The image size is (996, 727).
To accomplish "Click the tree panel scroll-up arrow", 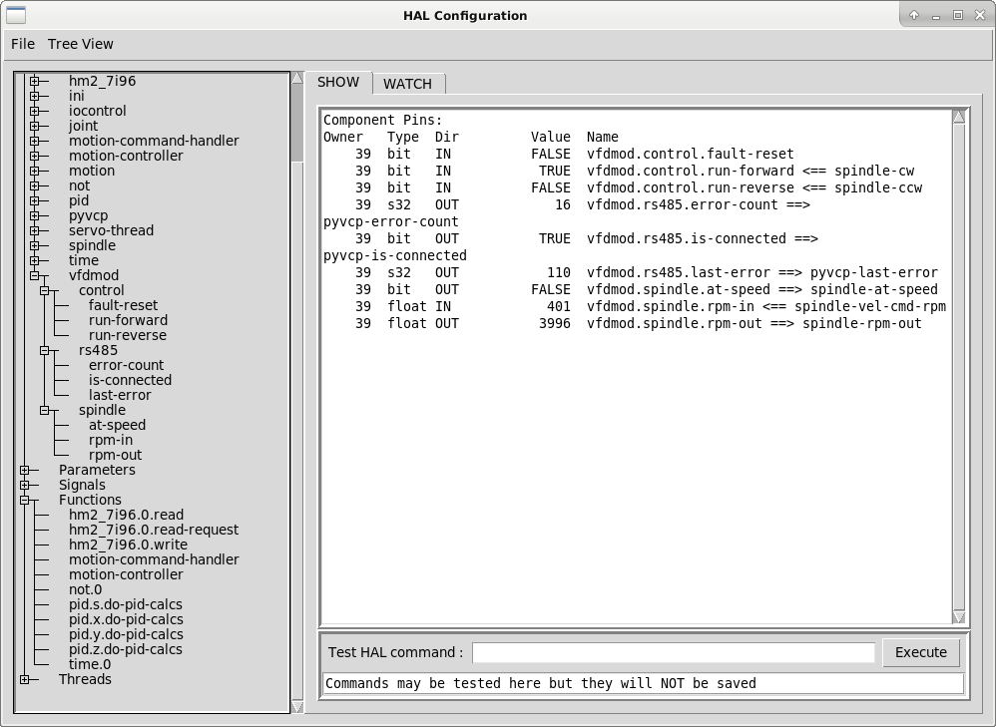I will [x=297, y=78].
